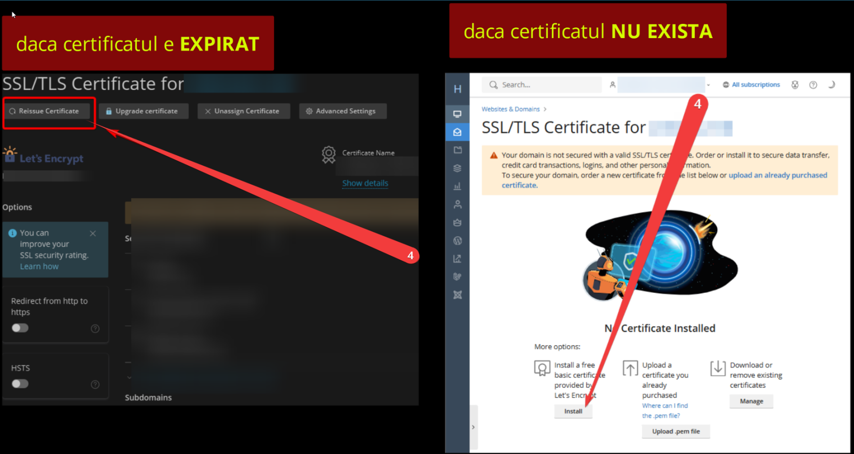Open Advanced Settings for the certificate
The height and width of the screenshot is (454, 854).
pyautogui.click(x=343, y=111)
